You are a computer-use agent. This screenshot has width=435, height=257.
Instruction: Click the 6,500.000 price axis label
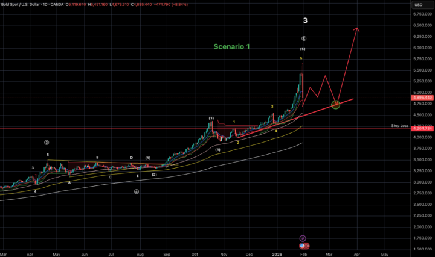coord(422,25)
